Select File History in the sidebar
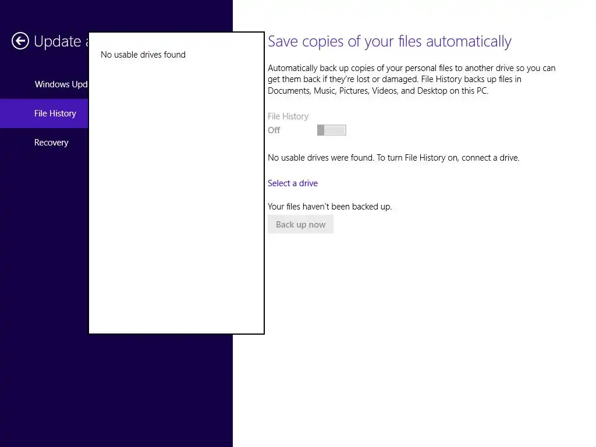The image size is (596, 447). coord(44,113)
